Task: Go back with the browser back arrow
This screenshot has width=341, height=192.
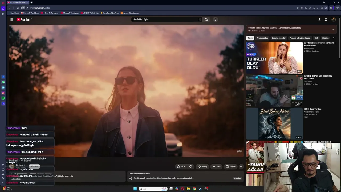Action: pos(9,8)
